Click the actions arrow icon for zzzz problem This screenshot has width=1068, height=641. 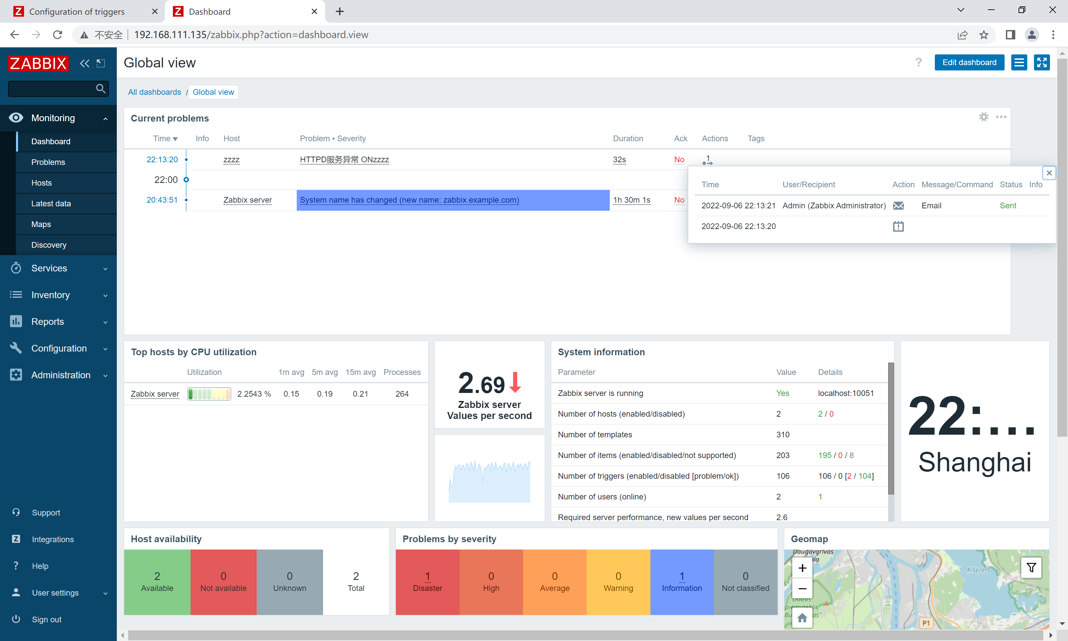pyautogui.click(x=708, y=160)
